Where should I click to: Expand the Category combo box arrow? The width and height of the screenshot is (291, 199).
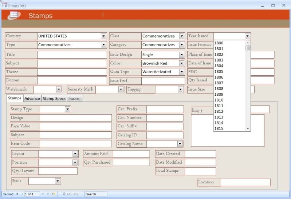point(182,45)
